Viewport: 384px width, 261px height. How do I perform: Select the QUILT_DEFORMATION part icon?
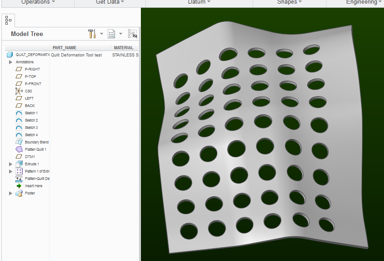click(10, 55)
